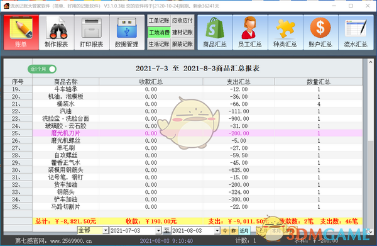Click the 收款汇总 column header
Image resolution: width=377 pixels, height=246 pixels.
(151, 82)
